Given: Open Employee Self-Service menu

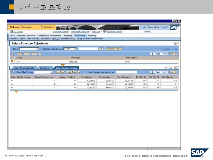Looking at the screenshot, I should [x=26, y=36].
